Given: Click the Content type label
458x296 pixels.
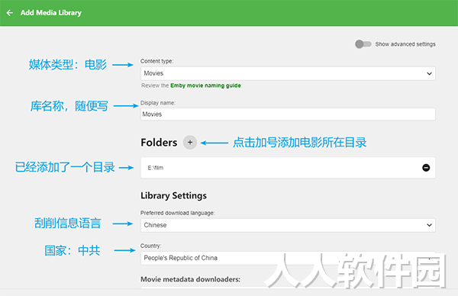Looking at the screenshot, I should [156, 61].
